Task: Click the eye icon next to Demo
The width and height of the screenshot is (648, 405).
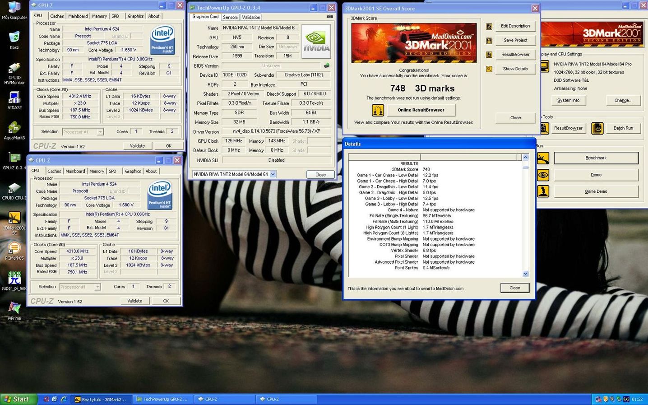Action: (543, 175)
